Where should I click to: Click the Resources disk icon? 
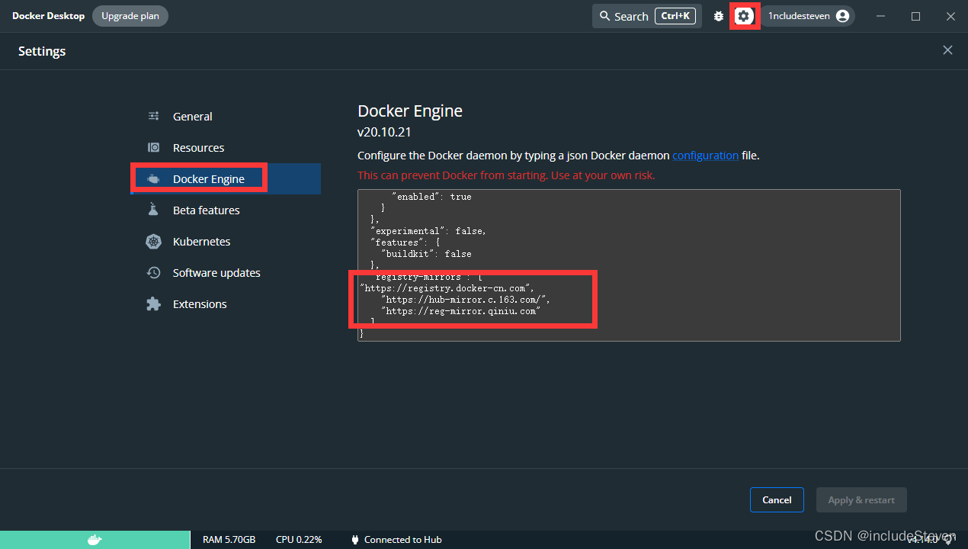point(153,148)
